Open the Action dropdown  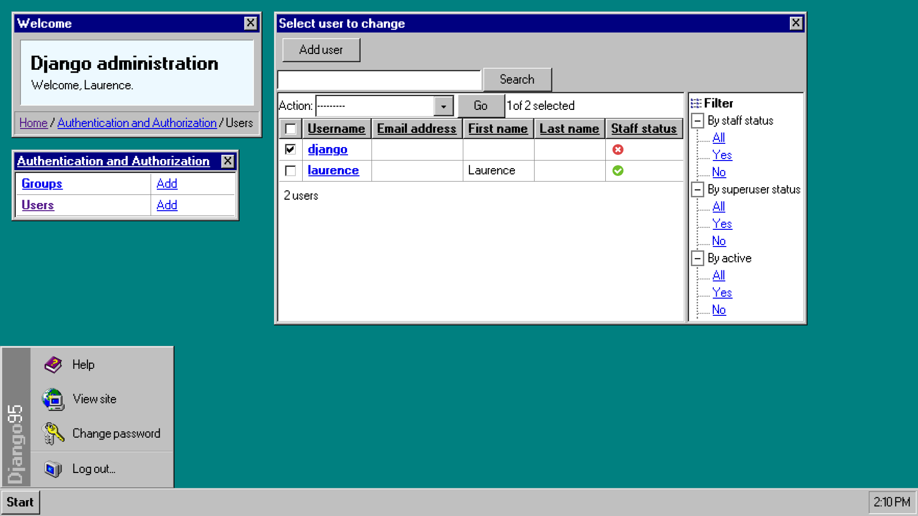coord(384,106)
